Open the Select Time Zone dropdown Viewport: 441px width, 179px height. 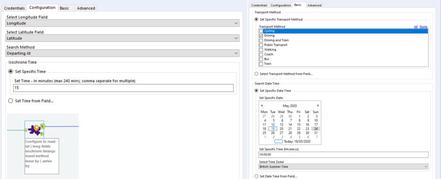[x=344, y=167]
